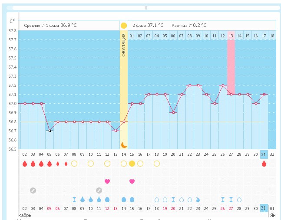This screenshot has height=220, width=281.
Task: Select the blue hourglass icon on day 20
Action: 173,200
